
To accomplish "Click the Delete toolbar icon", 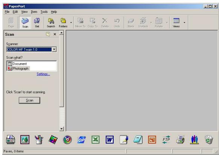I will tap(105, 23).
